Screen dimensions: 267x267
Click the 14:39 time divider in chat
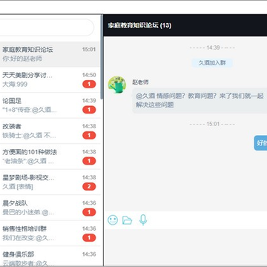pos(213,47)
